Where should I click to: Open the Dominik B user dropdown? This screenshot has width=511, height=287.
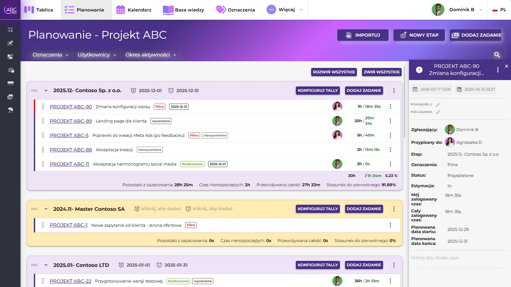(457, 10)
